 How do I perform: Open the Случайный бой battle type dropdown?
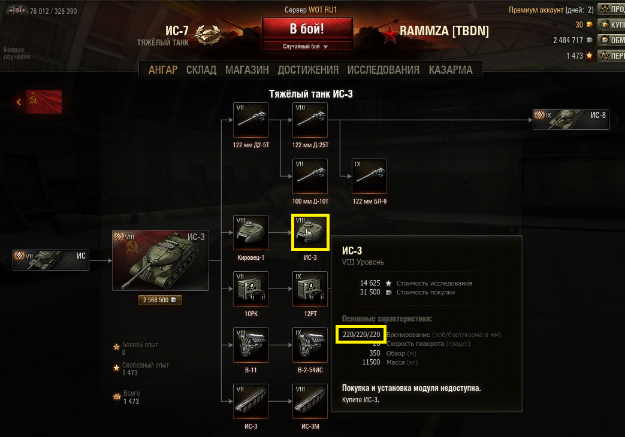click(307, 46)
